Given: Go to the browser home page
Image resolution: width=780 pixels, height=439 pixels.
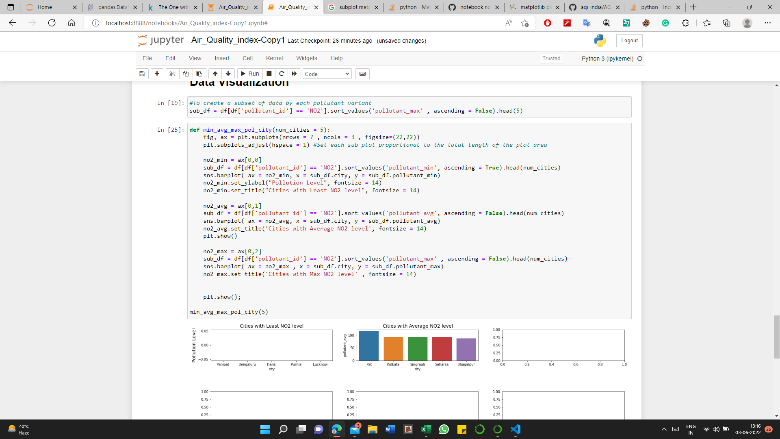Looking at the screenshot, I should pyautogui.click(x=71, y=23).
